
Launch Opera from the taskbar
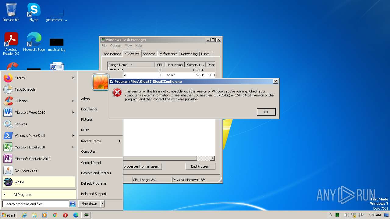66,215
